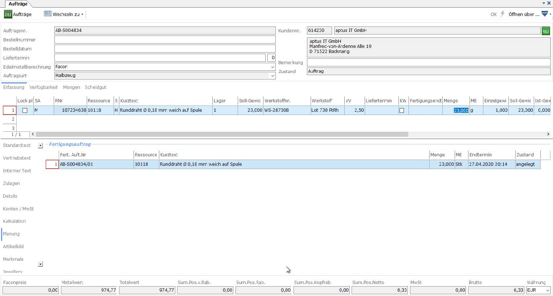The width and height of the screenshot is (553, 296).
Task: Open the Standardtext side tab
Action: point(17,145)
